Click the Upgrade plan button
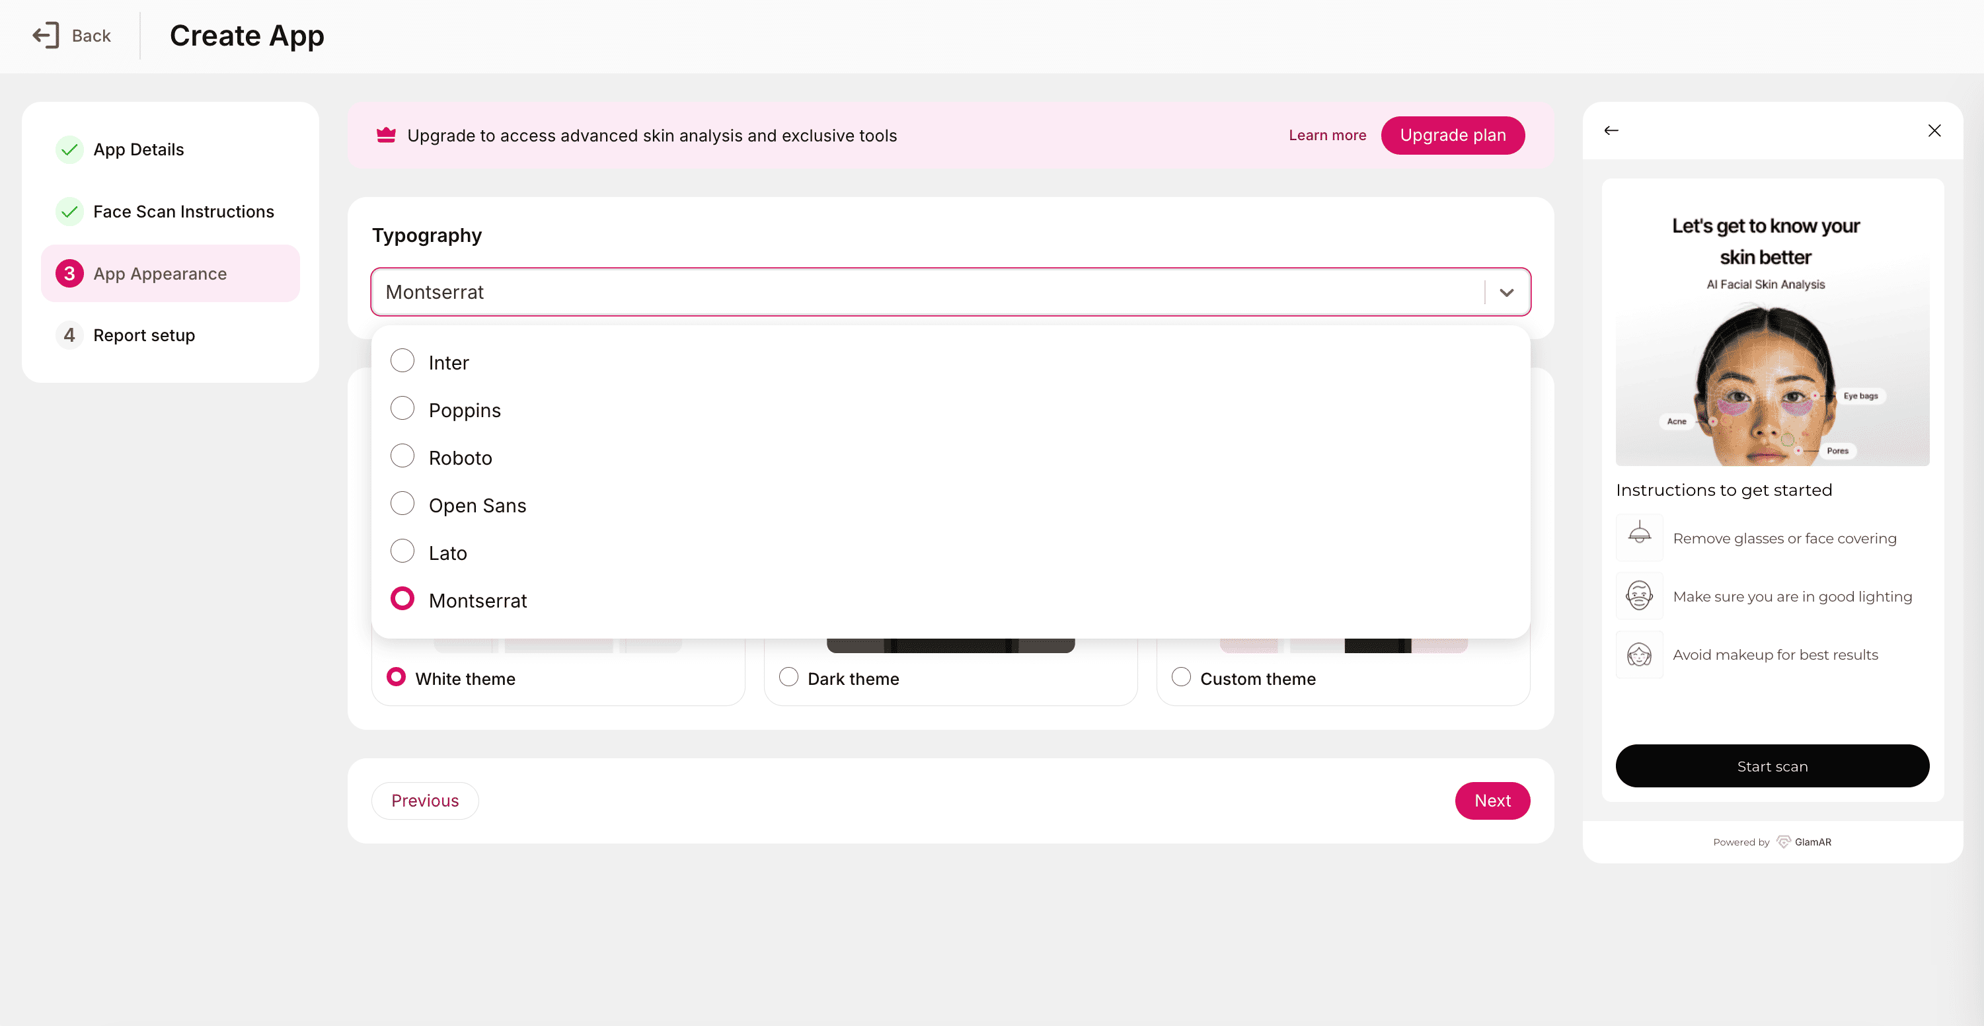The width and height of the screenshot is (1984, 1026). click(x=1453, y=136)
